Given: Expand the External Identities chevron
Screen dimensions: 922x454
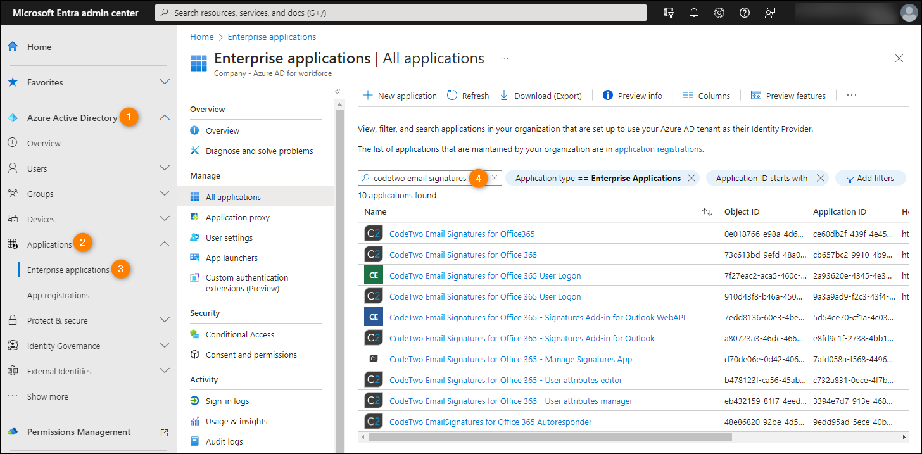Looking at the screenshot, I should [165, 371].
